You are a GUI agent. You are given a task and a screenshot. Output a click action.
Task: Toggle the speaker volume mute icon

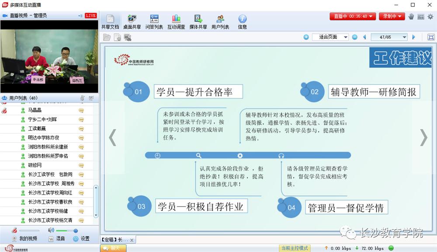pyautogui.click(x=51, y=231)
